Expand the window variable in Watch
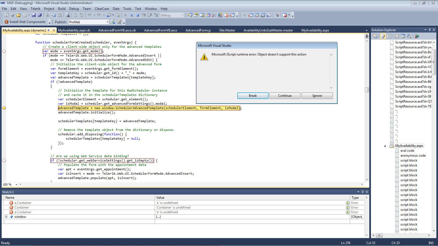This screenshot has width=438, height=246. pyautogui.click(x=6, y=217)
